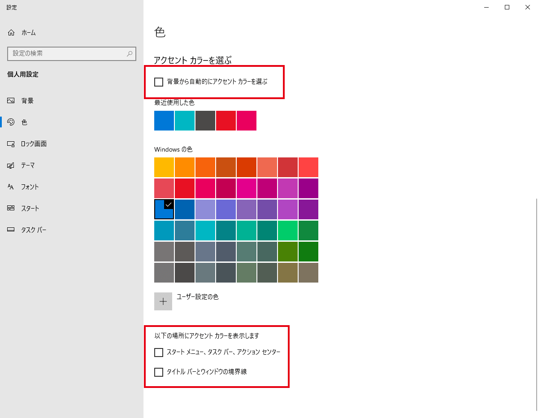Open スタート settings page

pyautogui.click(x=72, y=209)
